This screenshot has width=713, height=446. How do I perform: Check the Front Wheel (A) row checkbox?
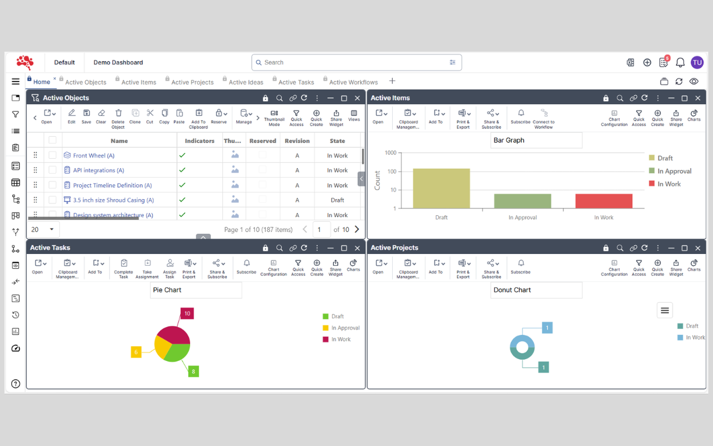(52, 155)
